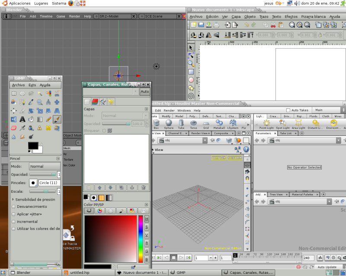Open Houdini's Windows menu
Screen dimensions: 346x276
(184, 110)
